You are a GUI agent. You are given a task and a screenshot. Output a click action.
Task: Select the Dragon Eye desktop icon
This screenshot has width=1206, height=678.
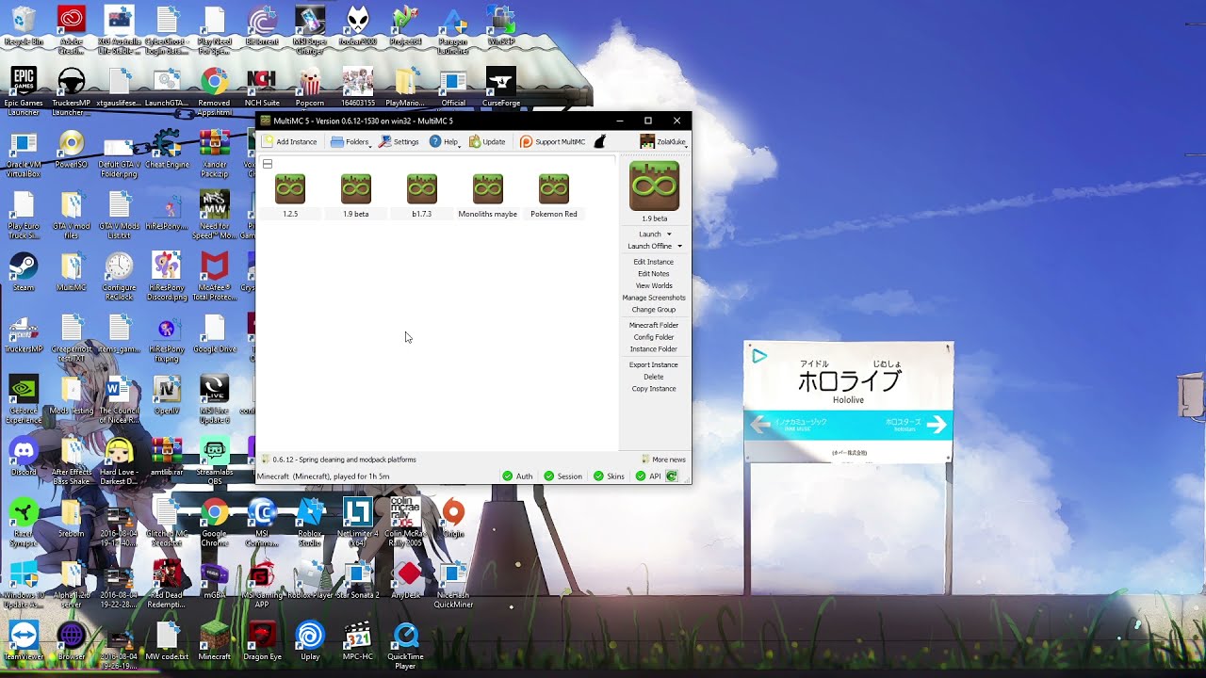(262, 640)
